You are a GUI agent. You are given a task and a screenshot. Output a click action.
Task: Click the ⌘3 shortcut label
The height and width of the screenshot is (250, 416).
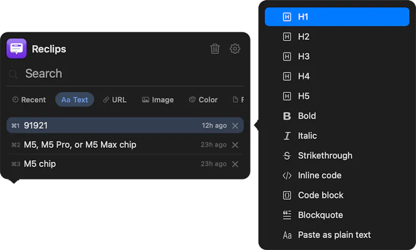coord(16,164)
